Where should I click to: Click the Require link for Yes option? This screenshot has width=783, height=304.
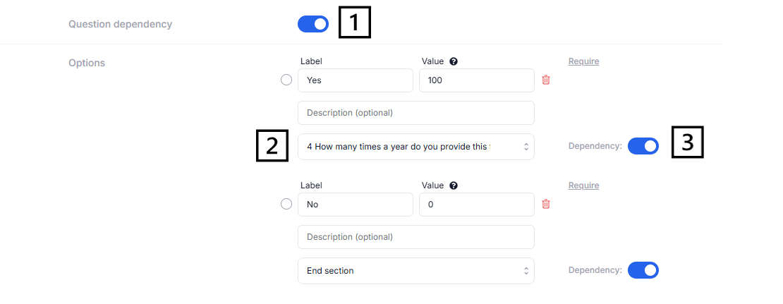click(x=583, y=61)
